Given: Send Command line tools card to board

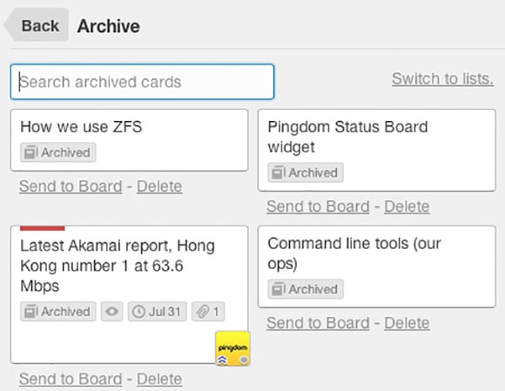Looking at the screenshot, I should pos(318,323).
